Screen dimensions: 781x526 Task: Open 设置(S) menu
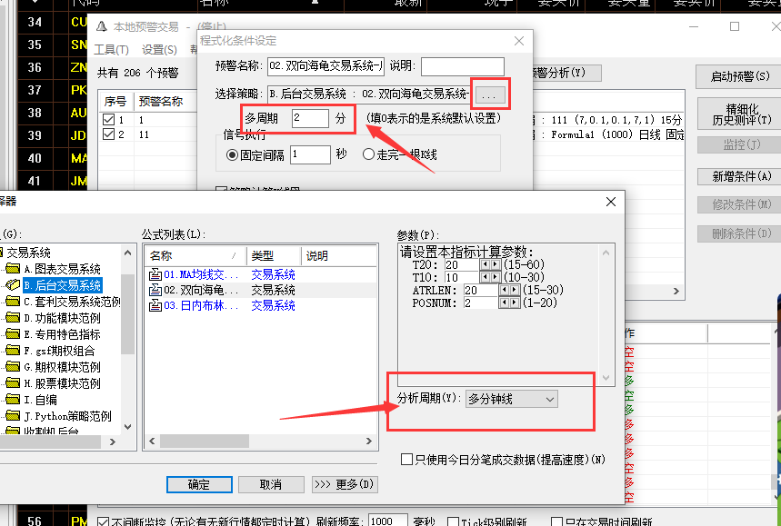[159, 50]
